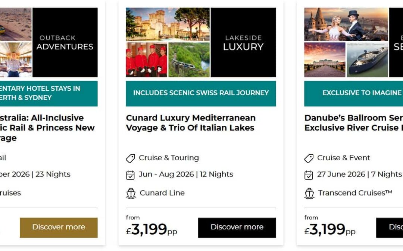Click the Cruise & Touring tag icon

coord(130,158)
